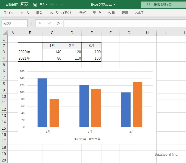Click the Select All corner triangle
186x163 pixels.
click(4, 33)
